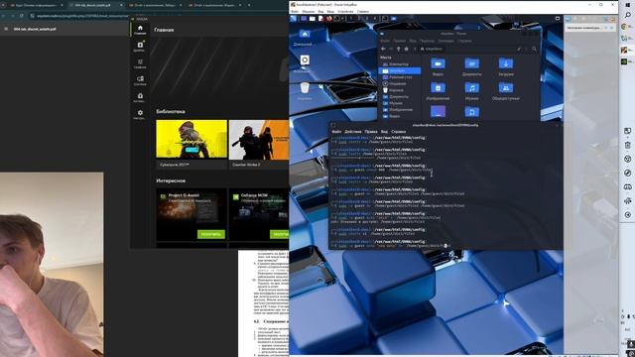
Task: Open the Главная home icon in NVIDIA sidebar
Action: [140, 29]
